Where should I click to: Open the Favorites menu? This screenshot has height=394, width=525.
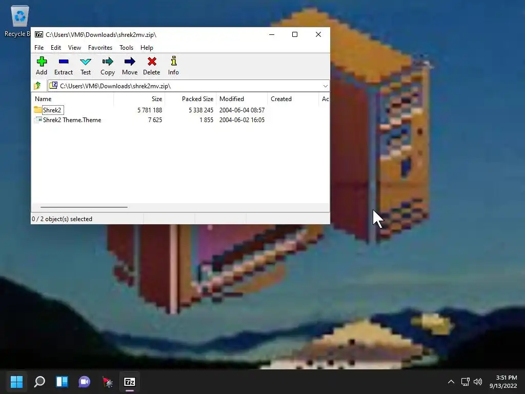pyautogui.click(x=100, y=48)
